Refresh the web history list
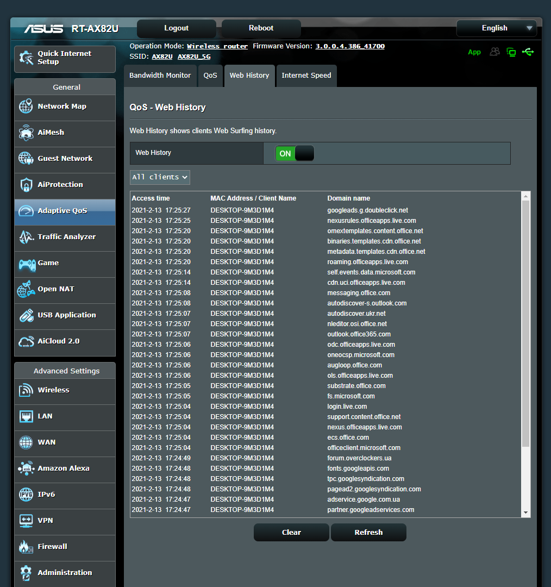 click(x=368, y=532)
